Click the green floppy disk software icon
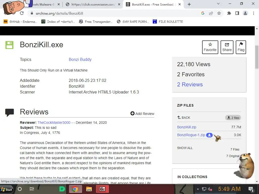This screenshot has height=194, width=259. (x=9, y=45)
